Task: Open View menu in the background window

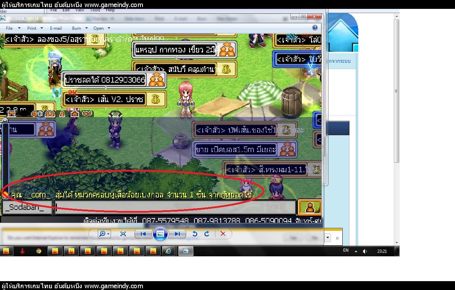Action: pyautogui.click(x=80, y=10)
